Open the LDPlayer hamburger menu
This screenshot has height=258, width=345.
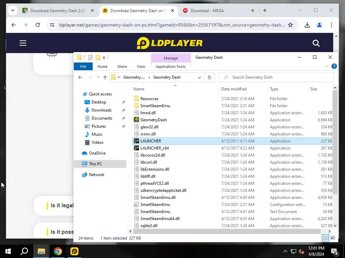[23, 43]
